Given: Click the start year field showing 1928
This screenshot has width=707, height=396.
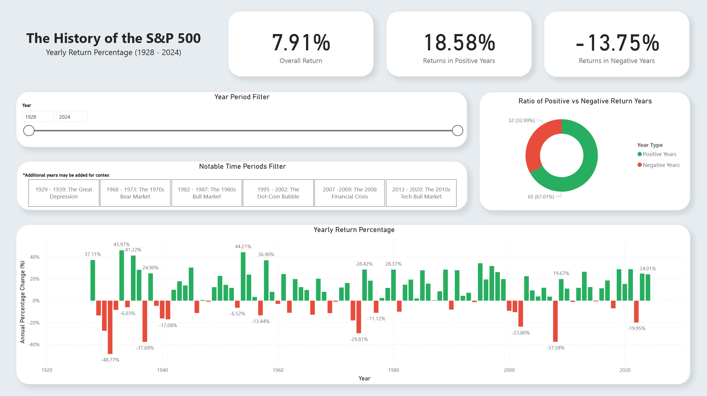Looking at the screenshot, I should (x=38, y=117).
